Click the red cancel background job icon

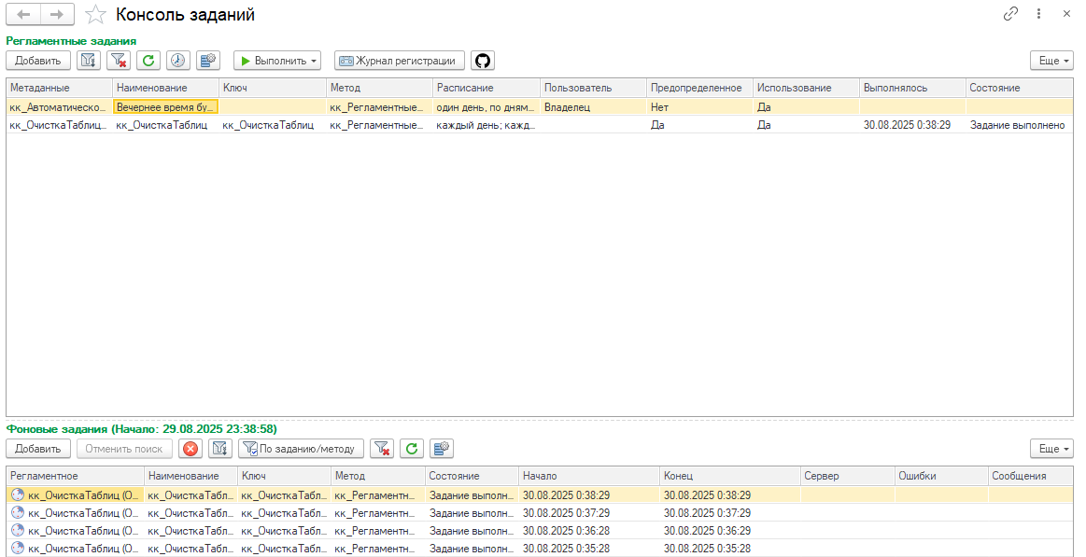[x=190, y=449]
